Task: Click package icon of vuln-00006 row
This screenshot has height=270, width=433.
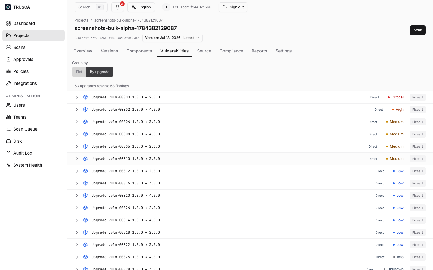Action: click(85, 146)
